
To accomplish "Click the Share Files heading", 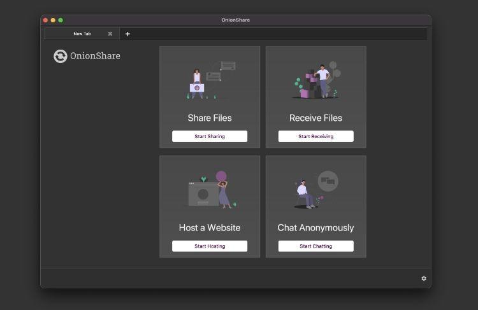I will click(210, 118).
